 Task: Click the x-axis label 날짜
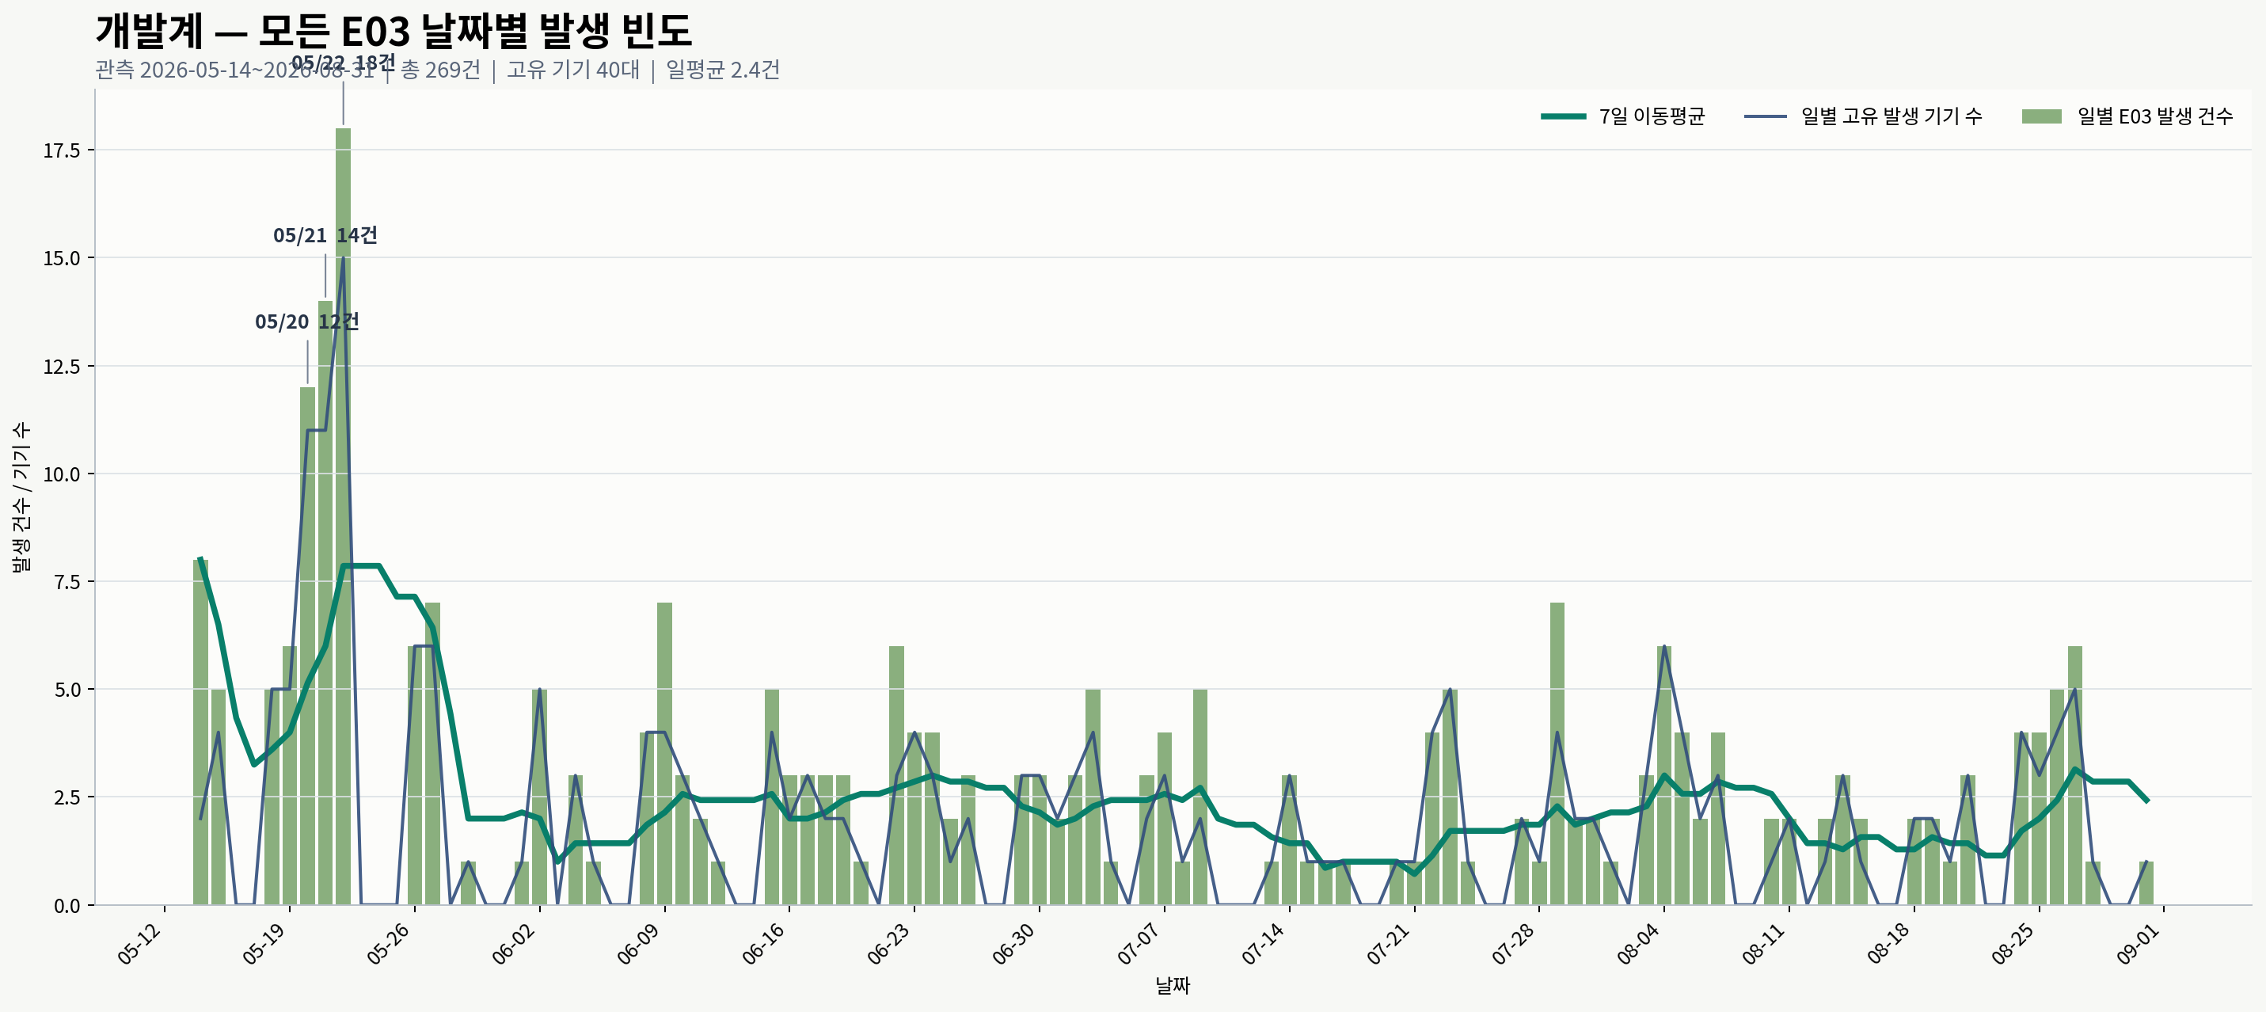(x=1173, y=986)
